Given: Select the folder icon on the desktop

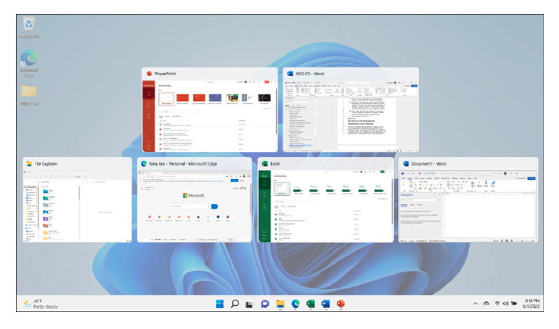Looking at the screenshot, I should [29, 93].
